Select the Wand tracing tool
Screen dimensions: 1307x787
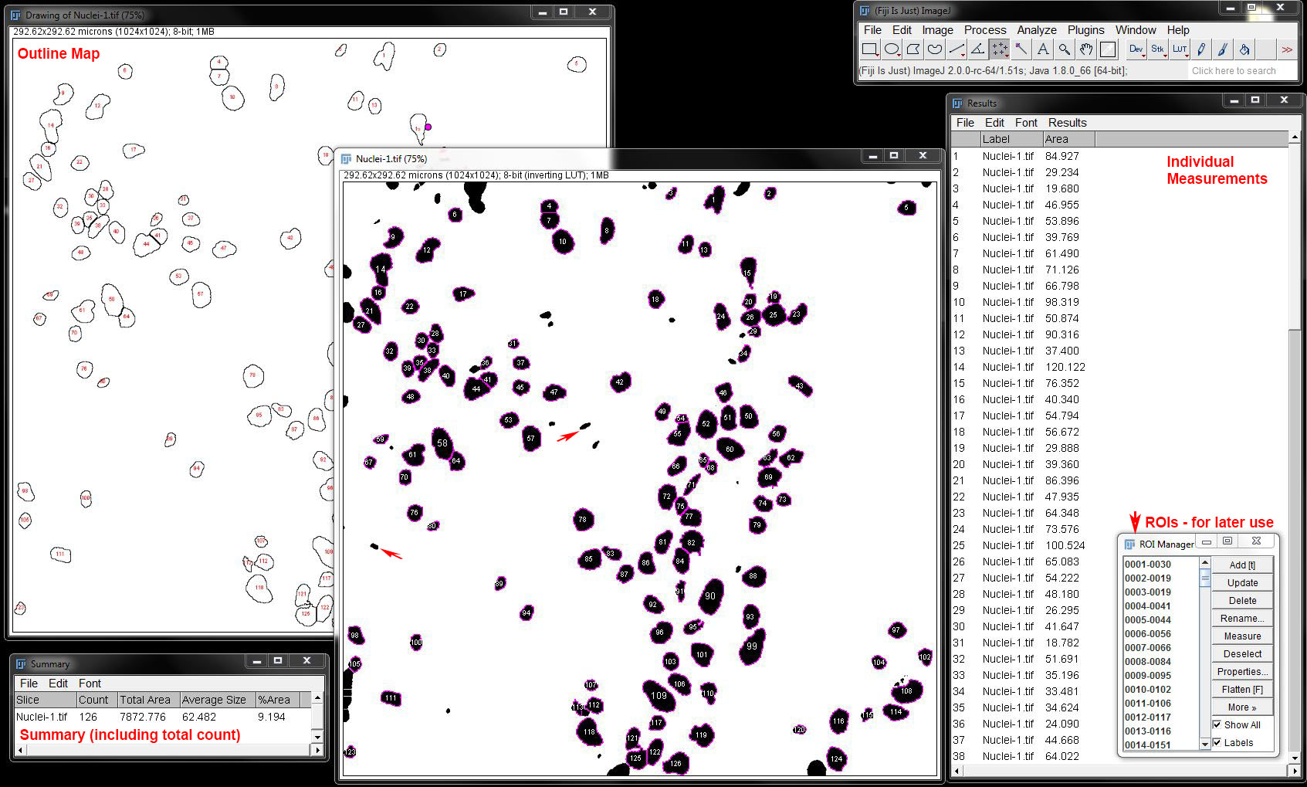pos(1022,49)
